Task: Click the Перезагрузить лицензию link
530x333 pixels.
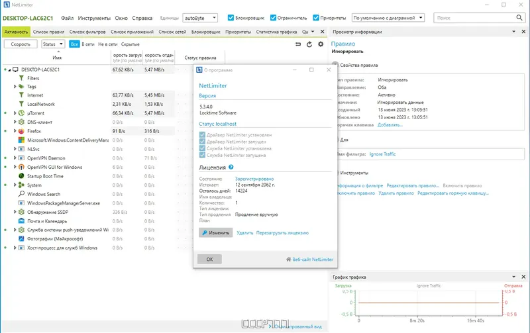Action: tap(282, 232)
